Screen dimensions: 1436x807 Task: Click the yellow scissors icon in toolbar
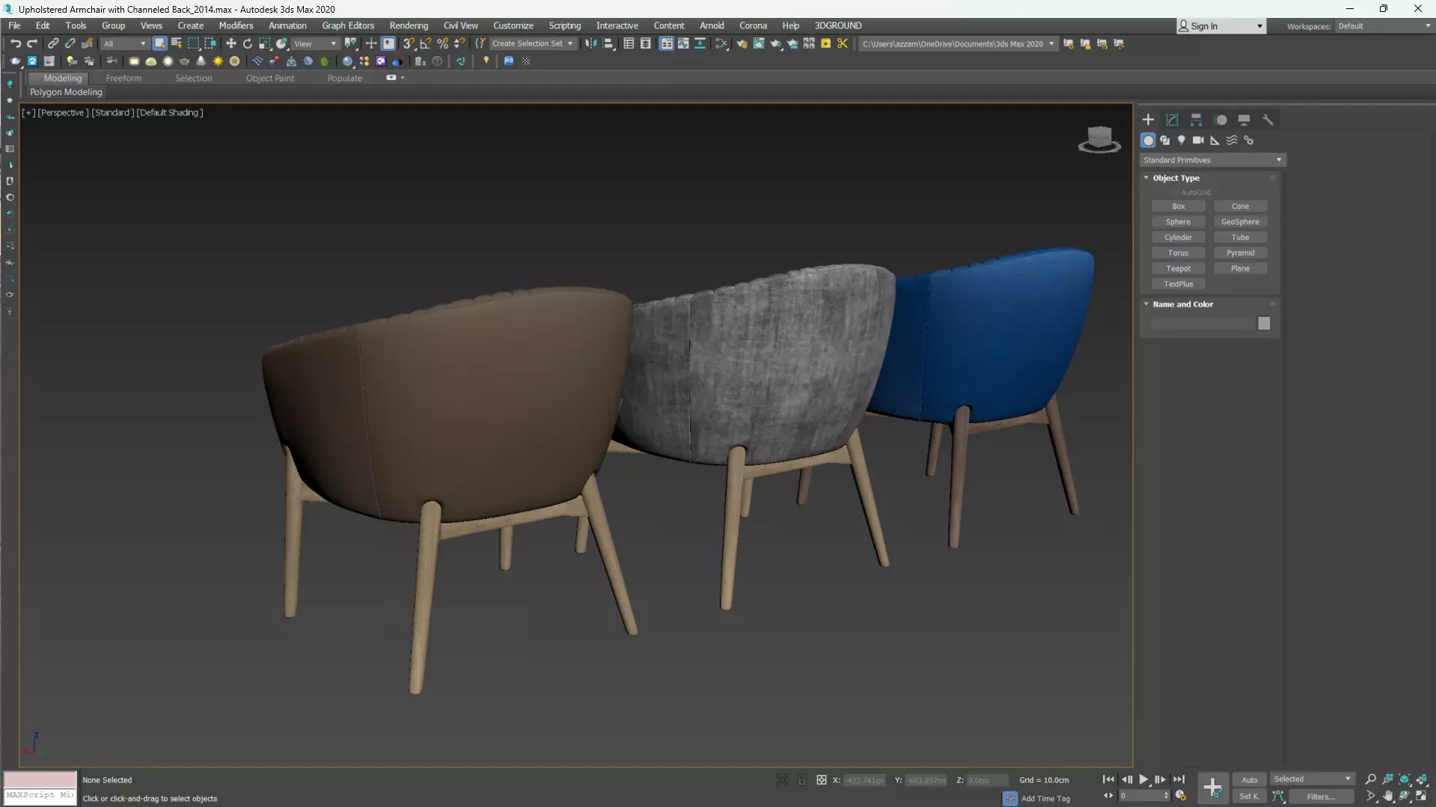pyautogui.click(x=843, y=43)
